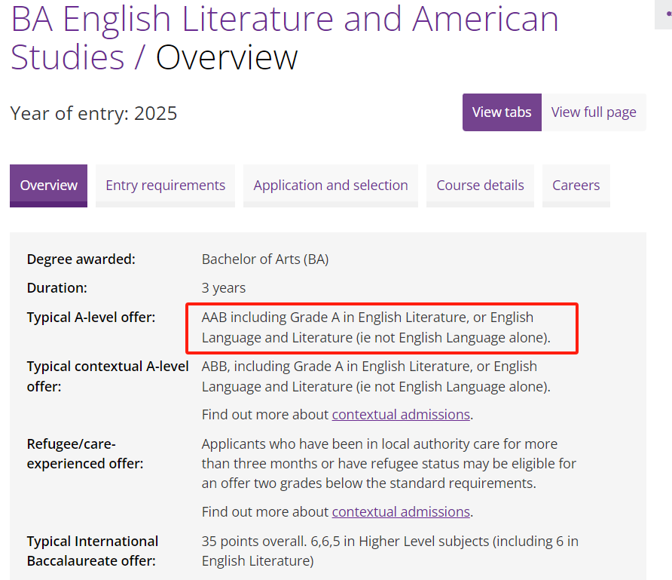The height and width of the screenshot is (580, 672).
Task: Click the BA English Literature and American Studies heading link
Action: tap(285, 38)
